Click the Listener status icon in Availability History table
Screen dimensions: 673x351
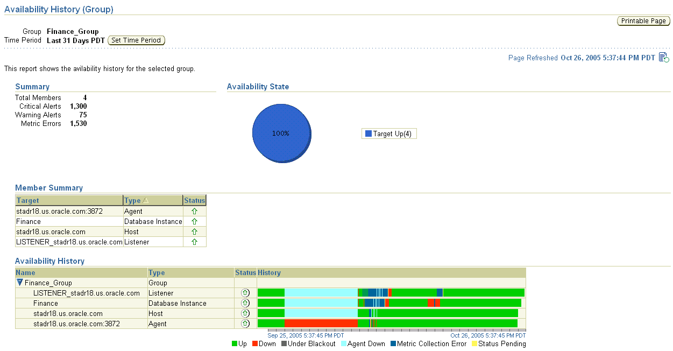(245, 293)
